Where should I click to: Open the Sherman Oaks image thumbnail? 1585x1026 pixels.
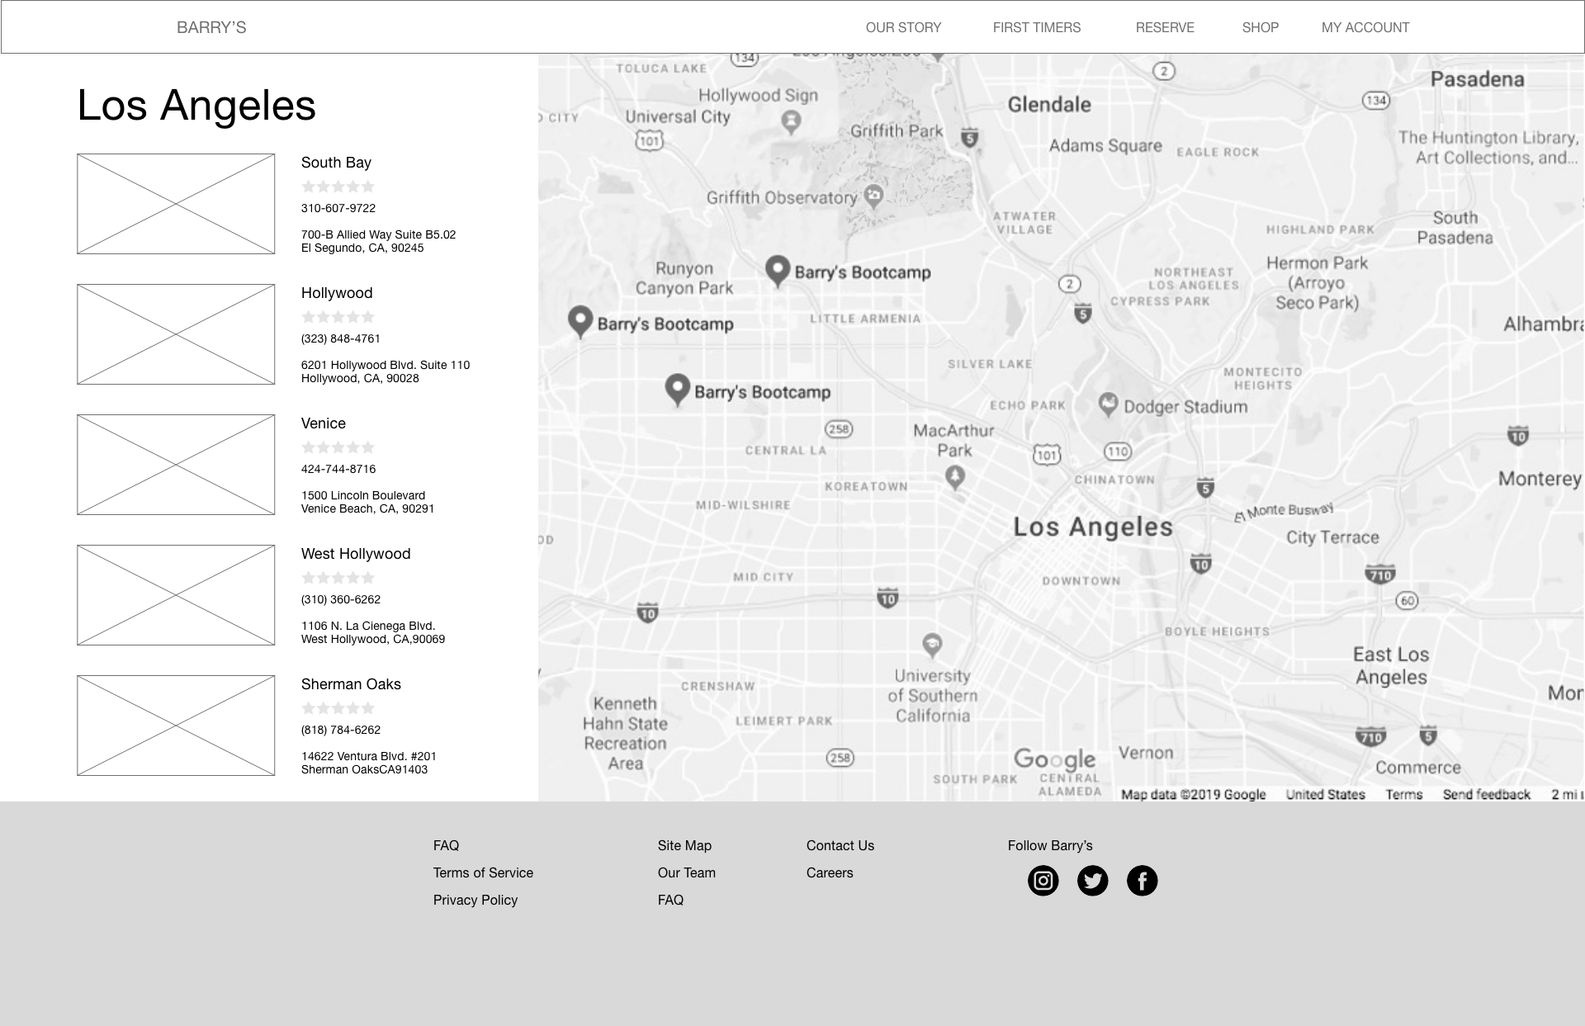tap(176, 726)
